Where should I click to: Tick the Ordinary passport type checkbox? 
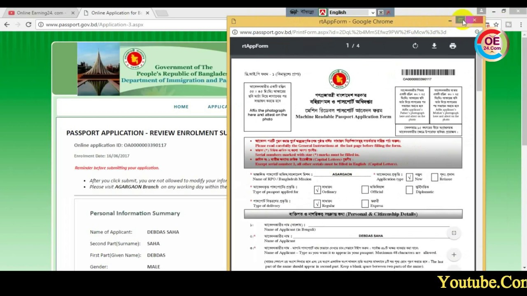click(317, 190)
